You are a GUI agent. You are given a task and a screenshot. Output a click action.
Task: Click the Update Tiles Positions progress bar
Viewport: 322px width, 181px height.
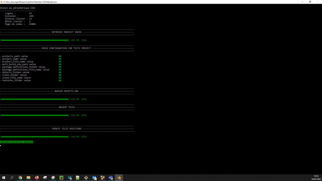35,137
